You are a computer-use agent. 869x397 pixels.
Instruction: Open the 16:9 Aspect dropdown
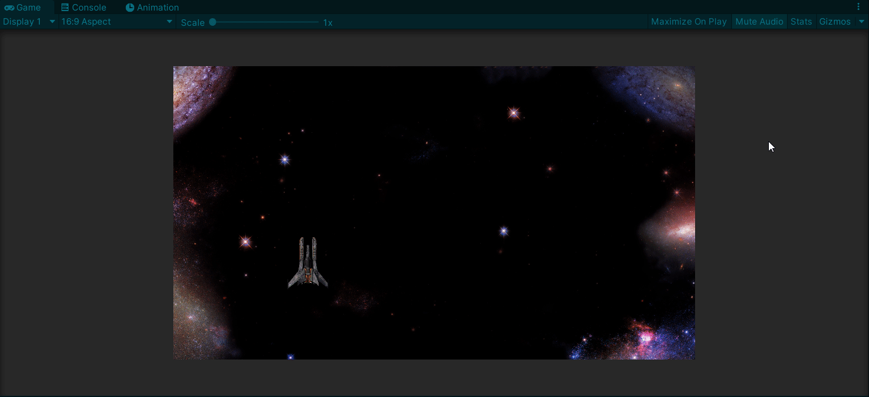(117, 22)
